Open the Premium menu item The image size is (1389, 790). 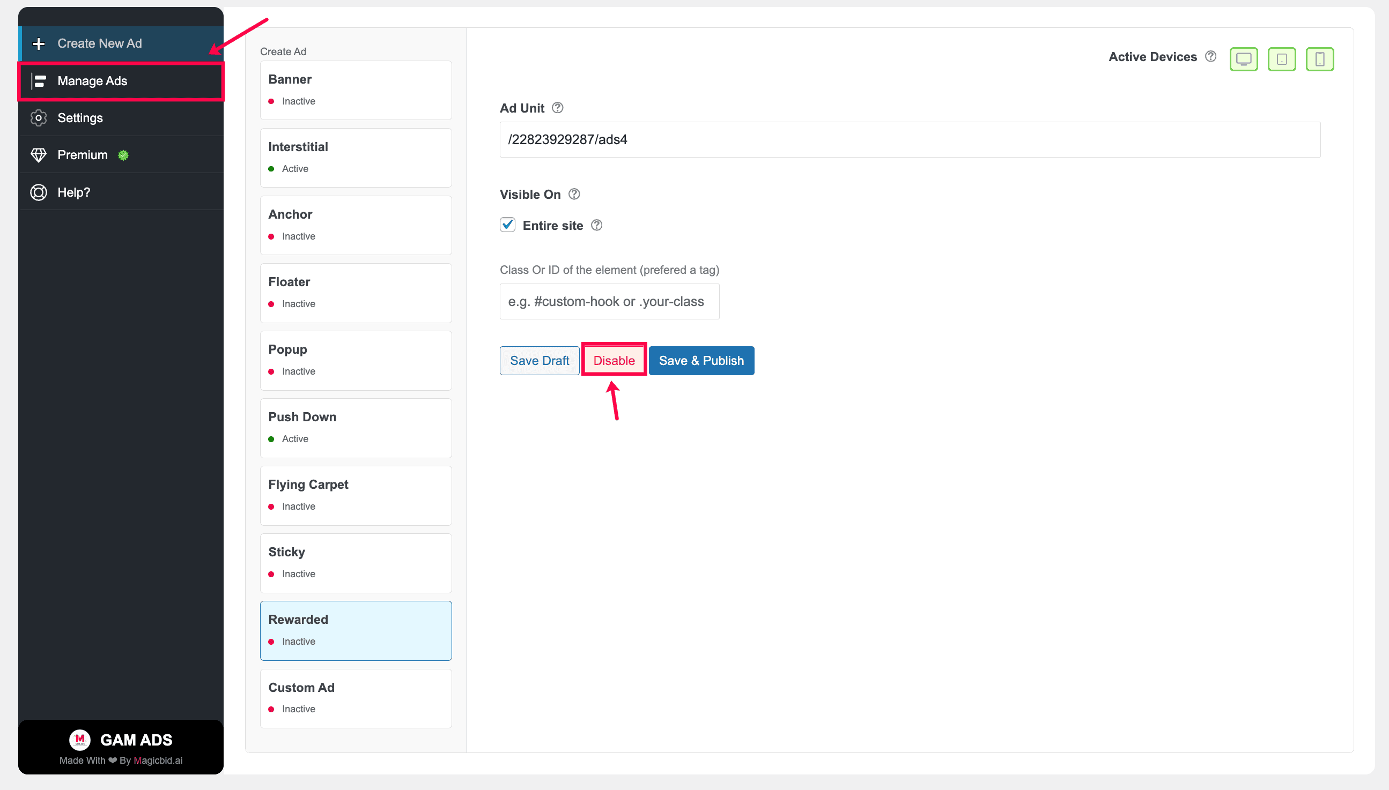click(x=122, y=155)
